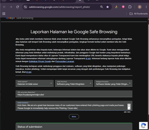Open the profile avatar S
Image resolution: width=149 pixels, height=130 pixels.
(x=139, y=7)
